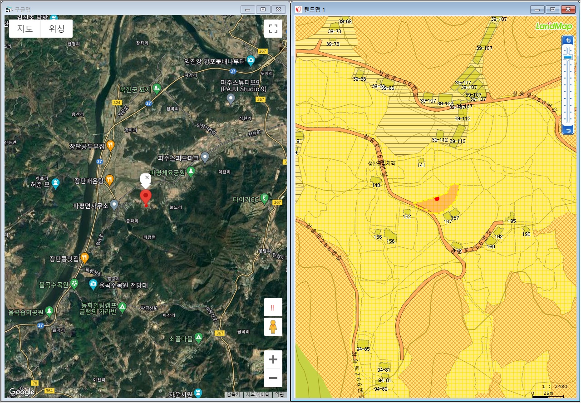Switch Google map to 위성 view

click(x=57, y=29)
